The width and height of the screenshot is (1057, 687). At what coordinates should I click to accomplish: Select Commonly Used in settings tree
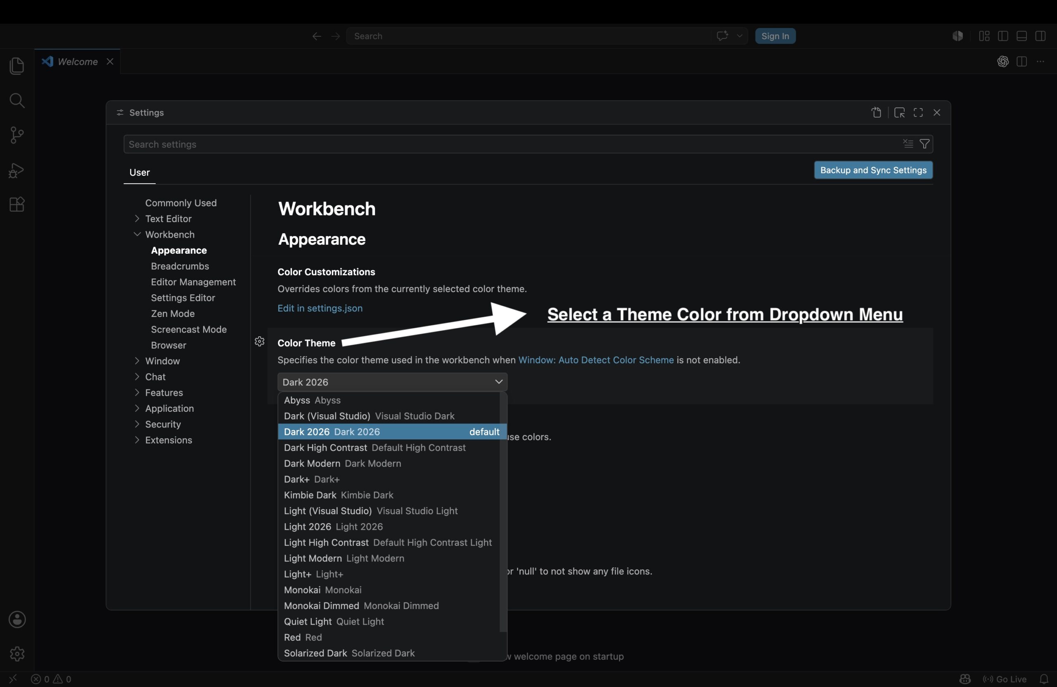(x=181, y=203)
